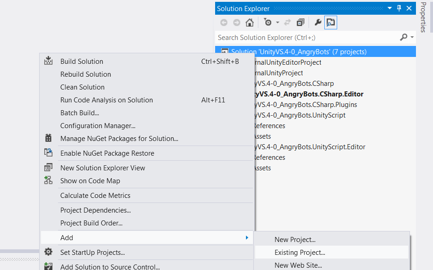Expand the Add submenu arrow
The width and height of the screenshot is (433, 270).
(247, 238)
